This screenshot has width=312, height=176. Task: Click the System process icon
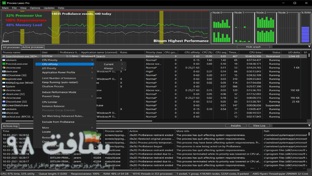tap(4, 86)
